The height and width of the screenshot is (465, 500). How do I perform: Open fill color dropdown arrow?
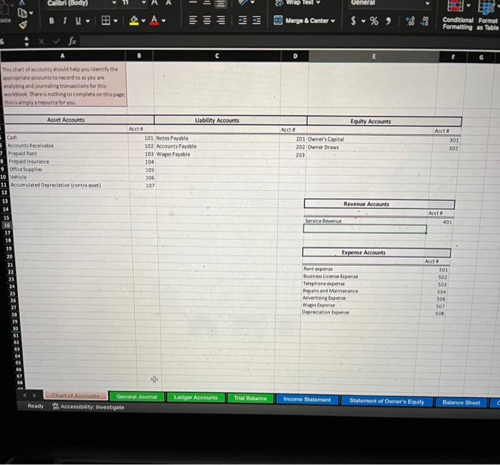144,21
